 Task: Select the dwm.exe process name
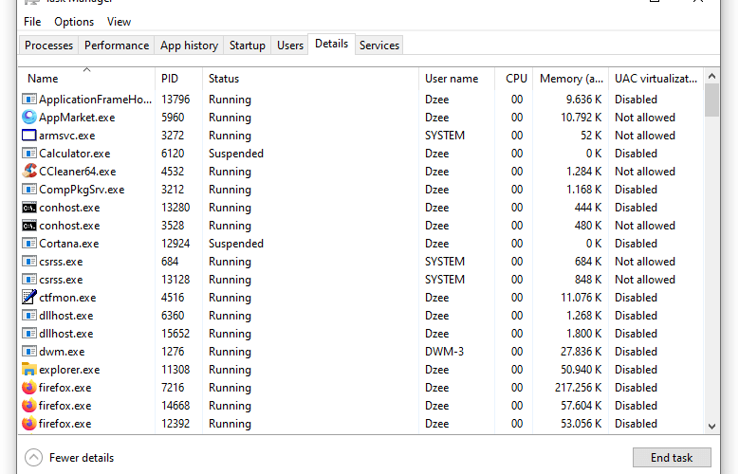pos(62,351)
